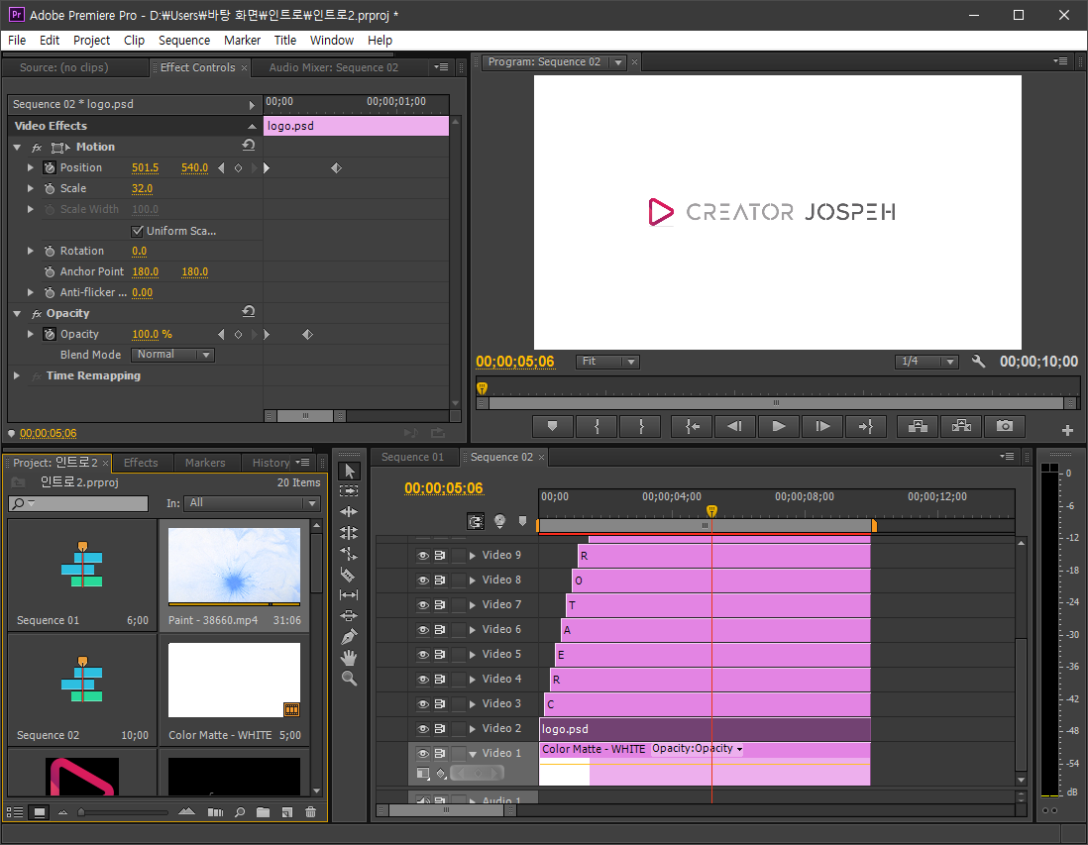The width and height of the screenshot is (1088, 845).
Task: Click Go to Out point button
Action: click(x=865, y=426)
